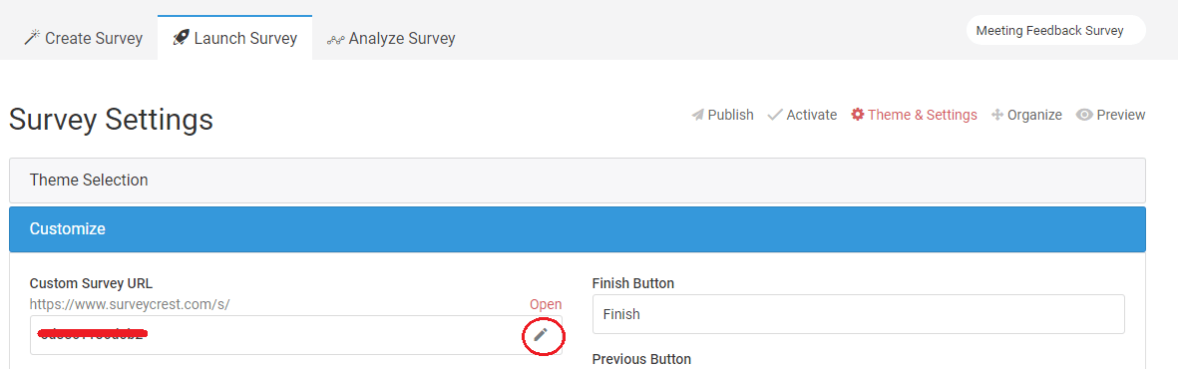Click the Meeting Feedback Survey name box
The width and height of the screenshot is (1178, 369).
pyautogui.click(x=1055, y=31)
